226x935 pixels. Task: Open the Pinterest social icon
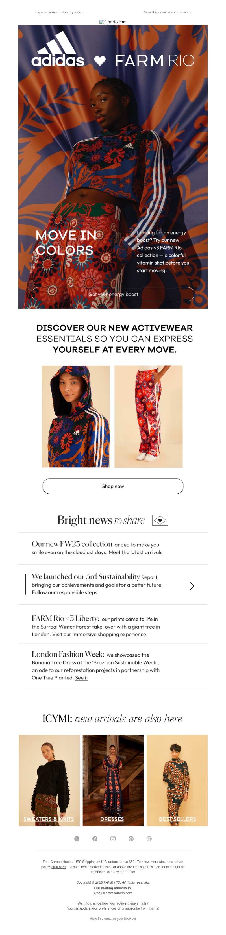click(131, 838)
